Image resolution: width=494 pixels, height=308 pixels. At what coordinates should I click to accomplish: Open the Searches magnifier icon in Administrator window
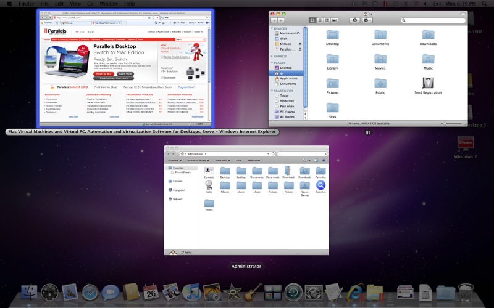point(320,184)
